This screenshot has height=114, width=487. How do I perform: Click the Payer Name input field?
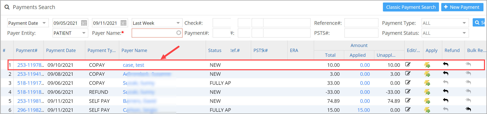(153, 33)
